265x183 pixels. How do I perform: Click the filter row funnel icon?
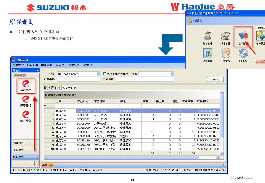pos(45,106)
